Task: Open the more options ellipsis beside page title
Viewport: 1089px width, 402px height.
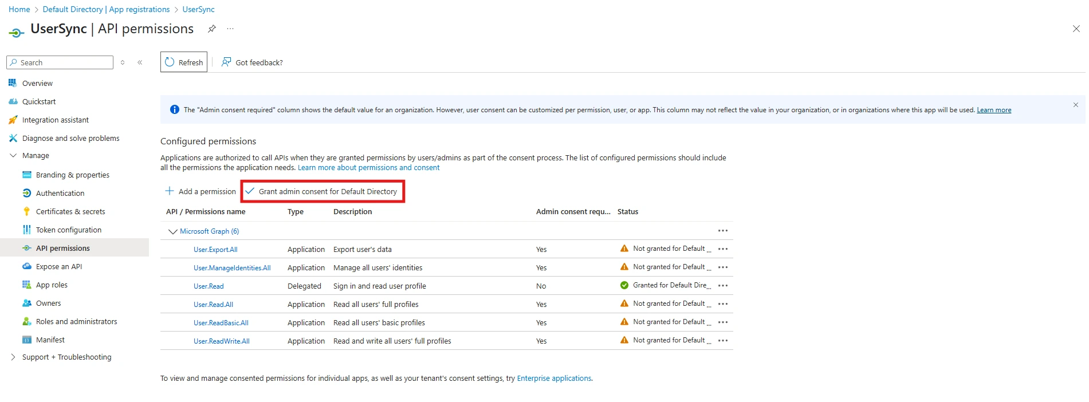Action: coord(230,29)
